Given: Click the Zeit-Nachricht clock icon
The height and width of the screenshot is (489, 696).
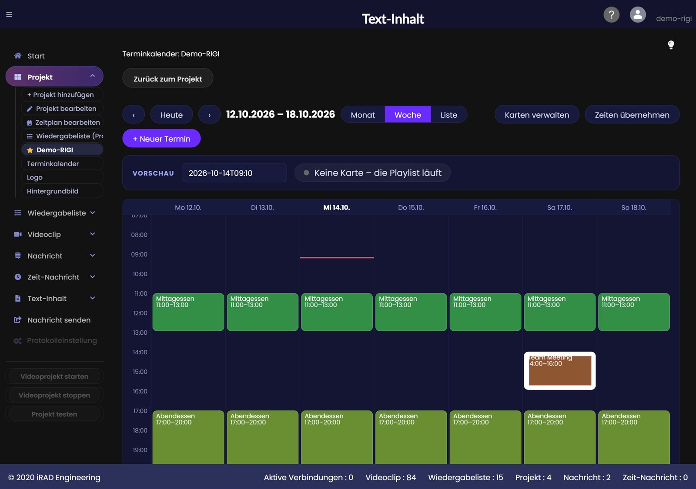Looking at the screenshot, I should pyautogui.click(x=18, y=277).
